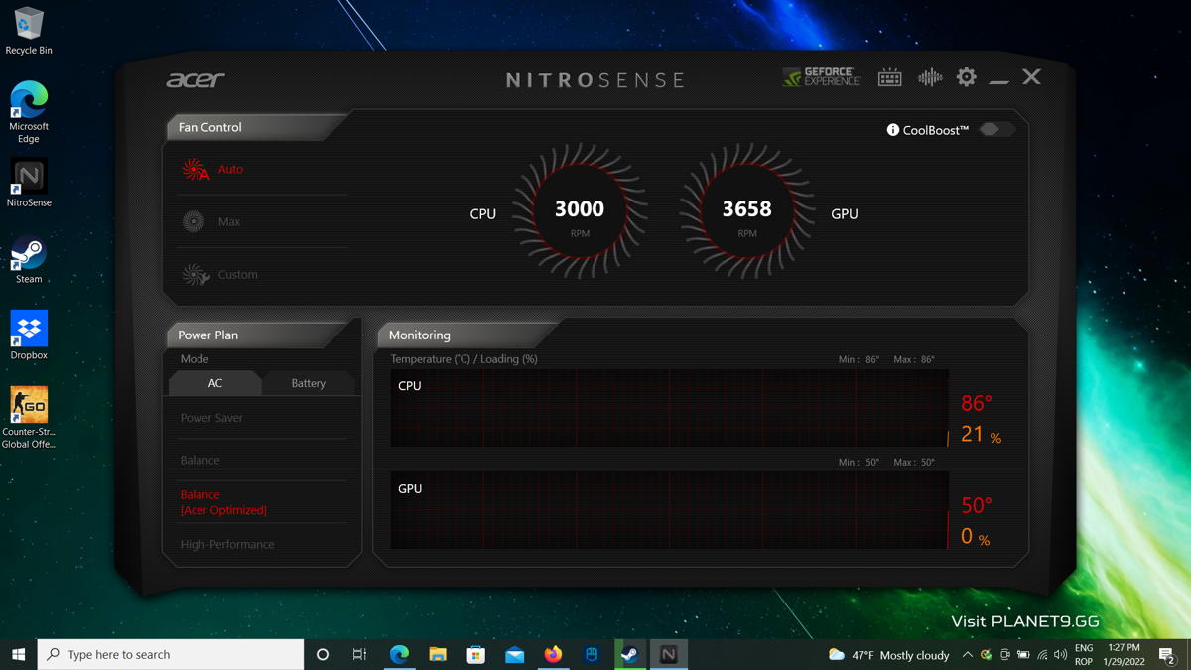1191x670 pixels.
Task: Click the GPU fan 3658 RPM dial
Action: click(746, 210)
